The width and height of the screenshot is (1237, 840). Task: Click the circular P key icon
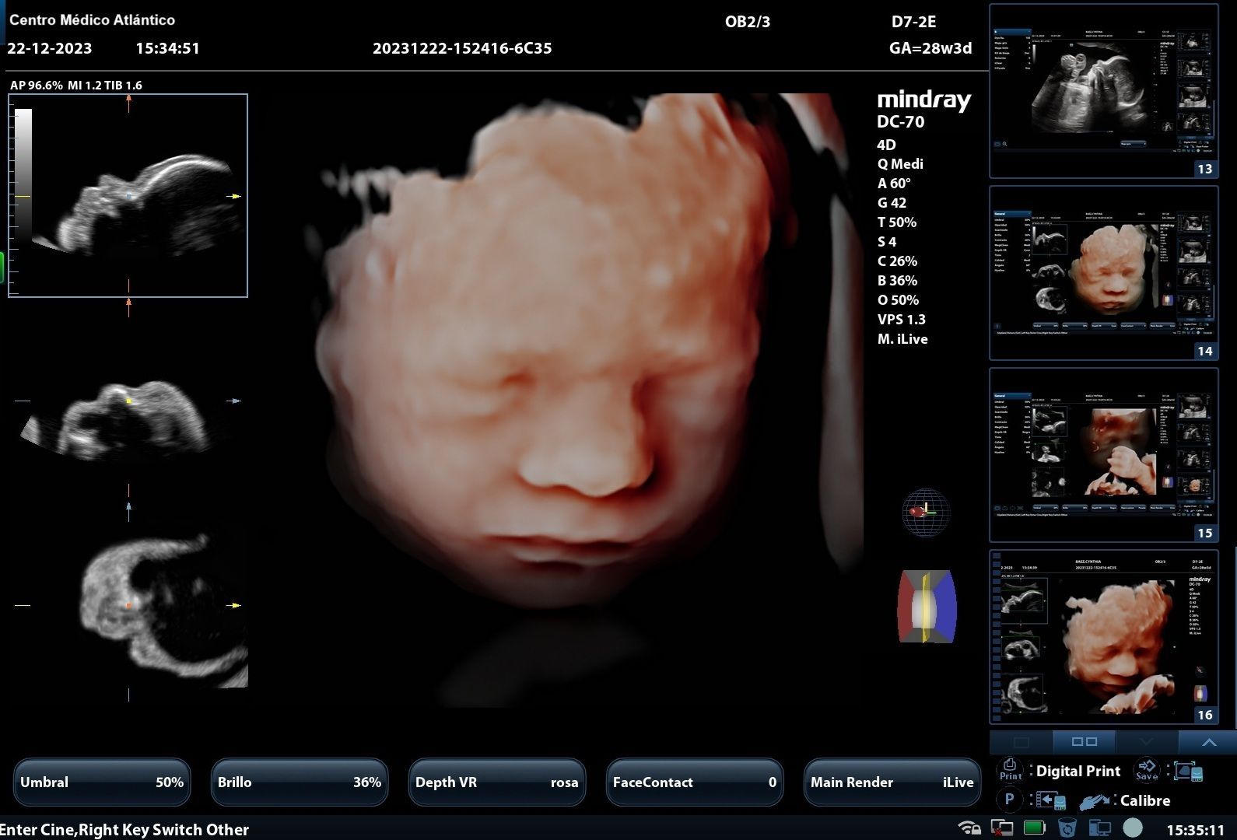coord(1009,800)
